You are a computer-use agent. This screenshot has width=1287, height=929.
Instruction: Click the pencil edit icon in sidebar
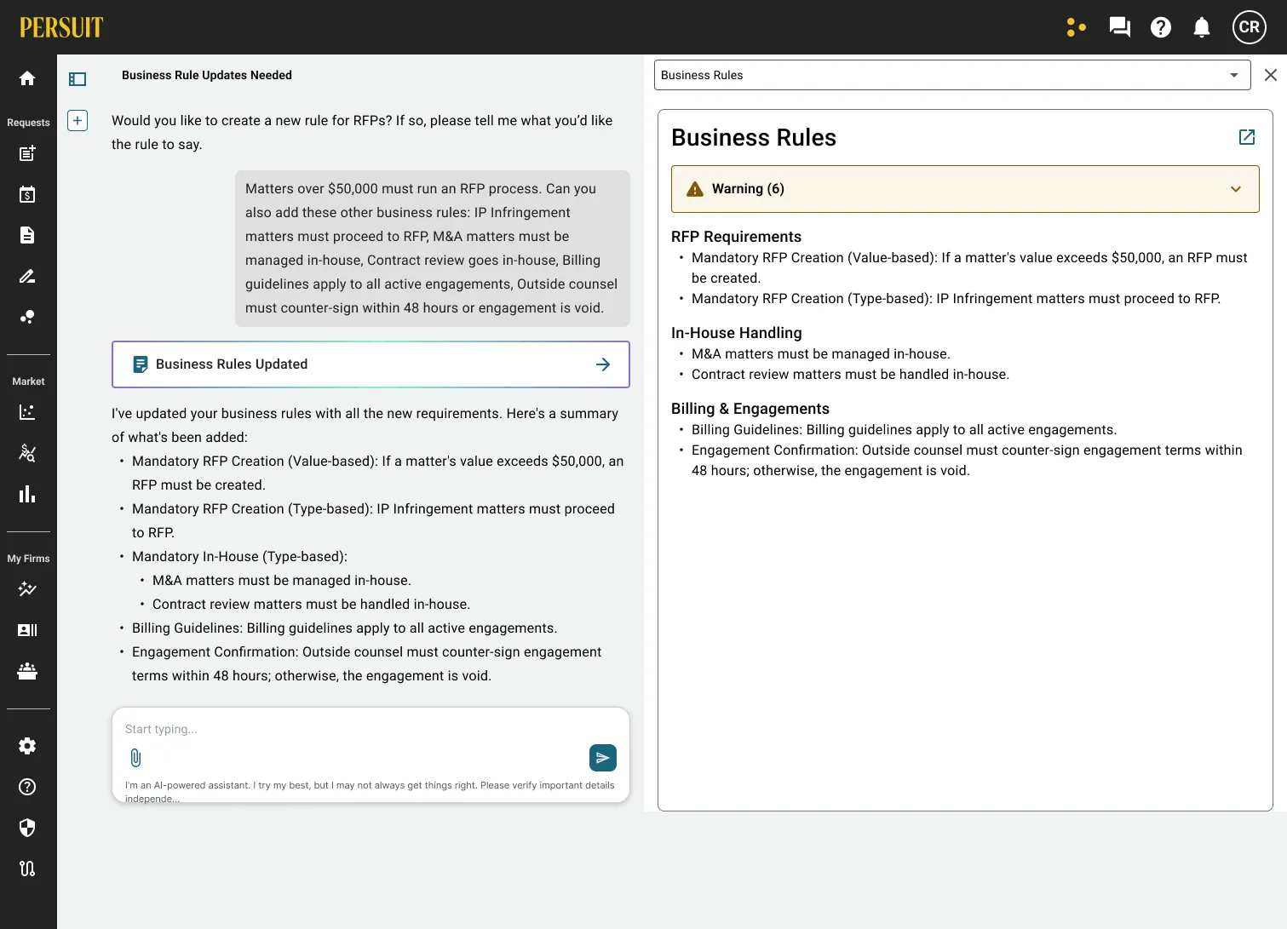pyautogui.click(x=27, y=276)
